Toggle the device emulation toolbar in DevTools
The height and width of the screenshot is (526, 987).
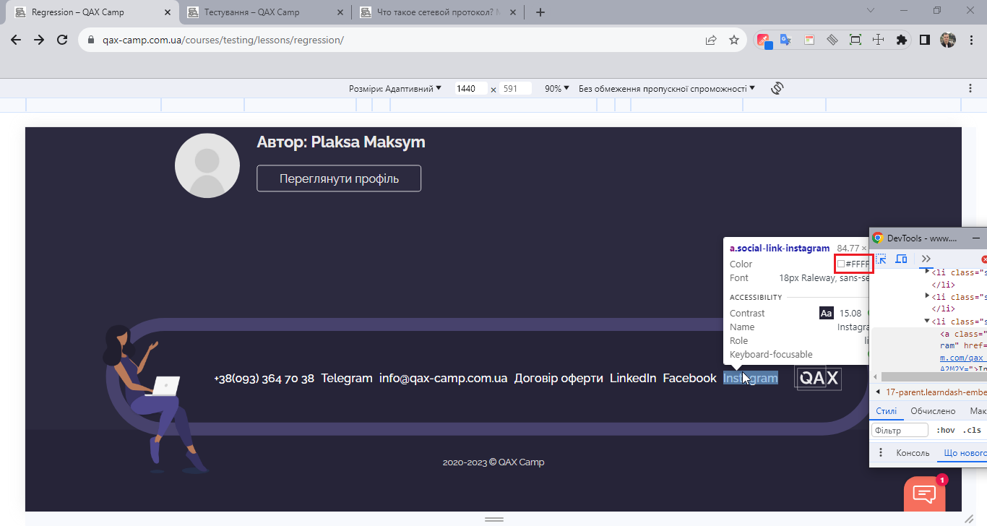point(901,259)
